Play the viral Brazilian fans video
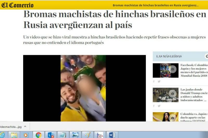208x138 pixels. click(x=84, y=88)
